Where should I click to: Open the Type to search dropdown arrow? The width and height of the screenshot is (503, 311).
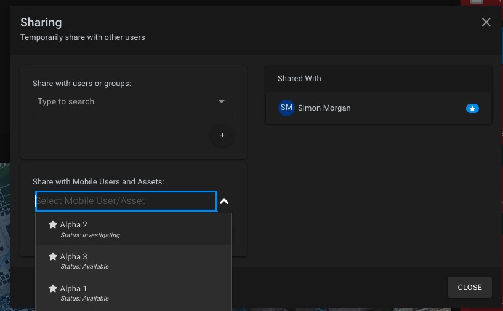(222, 101)
